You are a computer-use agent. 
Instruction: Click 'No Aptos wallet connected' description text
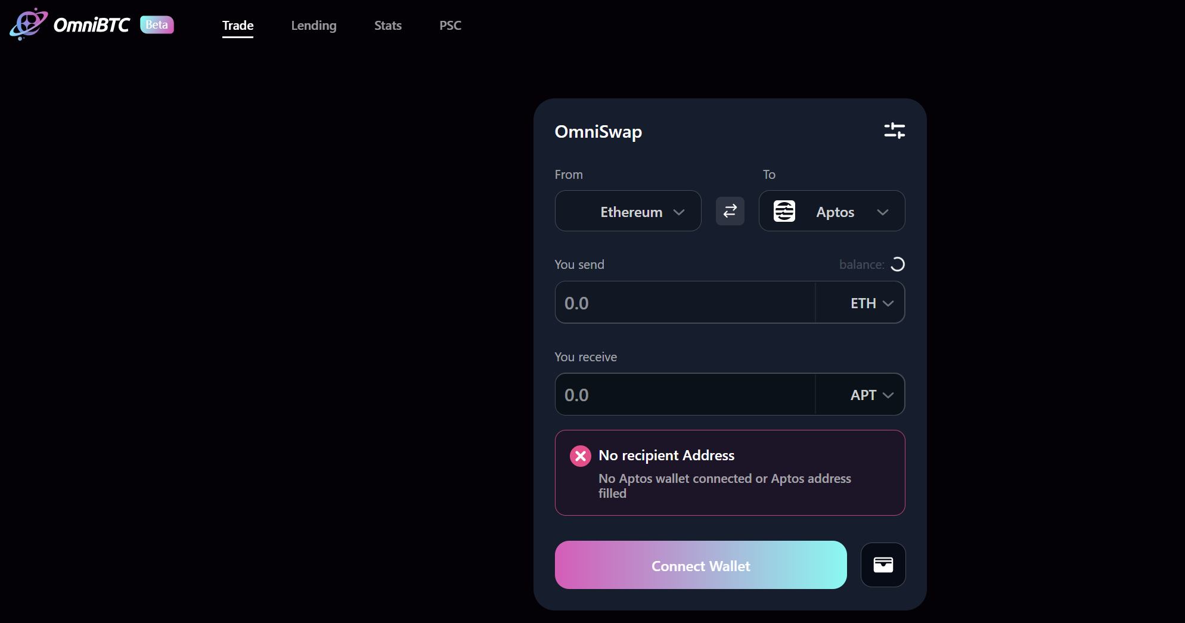pos(724,486)
